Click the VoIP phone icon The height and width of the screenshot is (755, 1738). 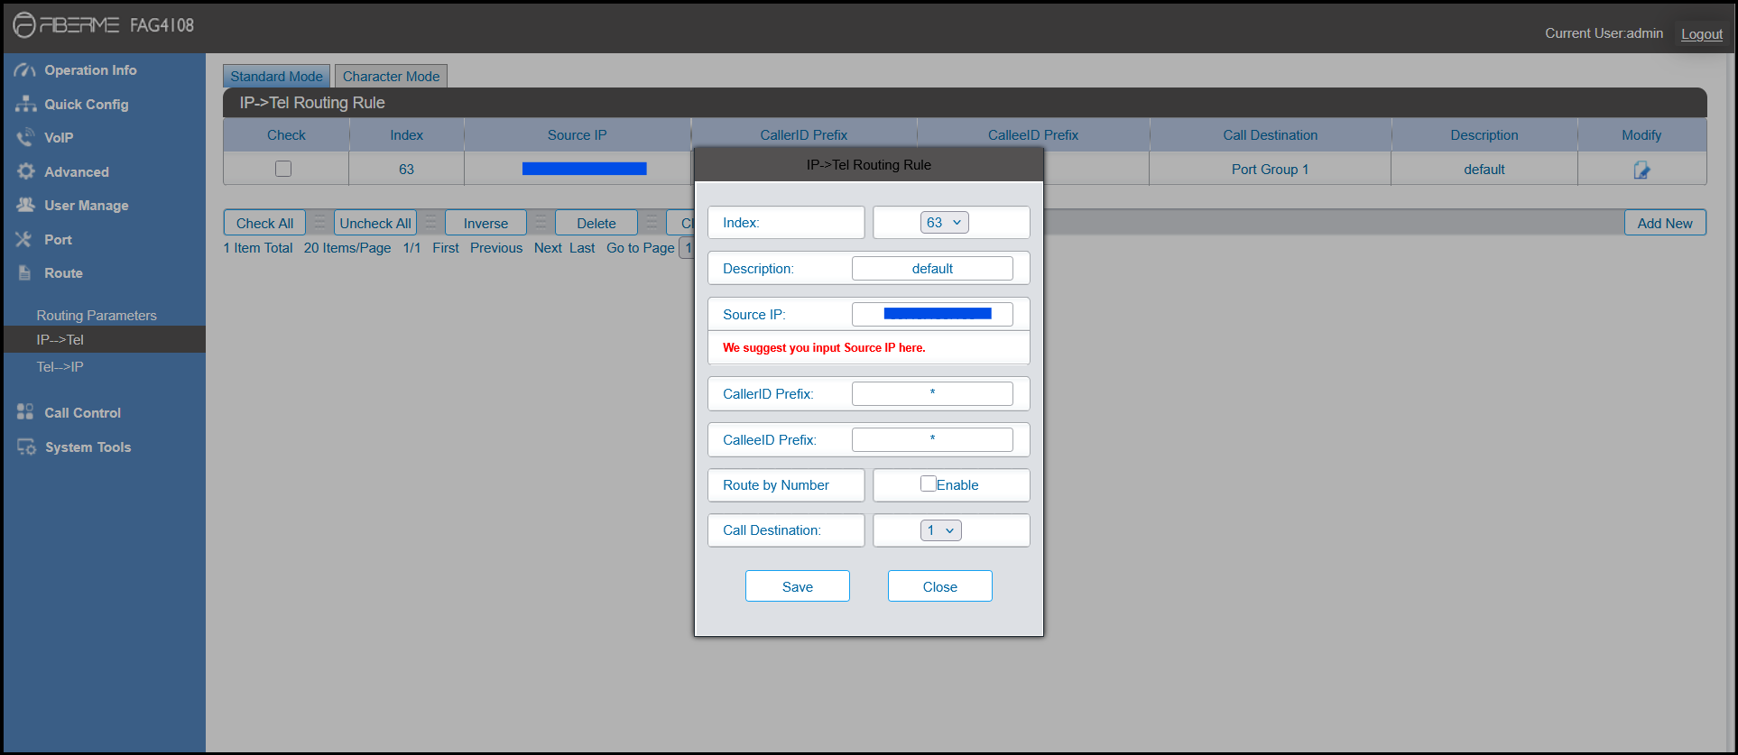[25, 138]
